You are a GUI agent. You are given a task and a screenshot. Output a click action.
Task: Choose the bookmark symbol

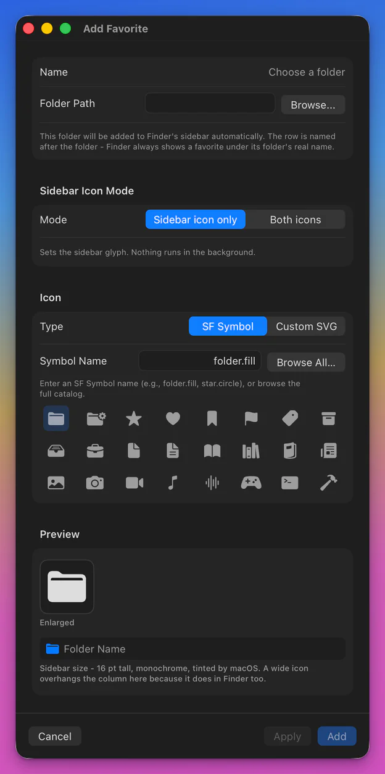coord(212,418)
